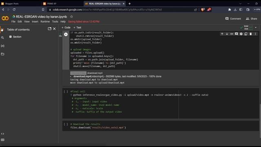This screenshot has width=261, height=147.
Task: Click Saving failed status message
Action: click(84, 22)
